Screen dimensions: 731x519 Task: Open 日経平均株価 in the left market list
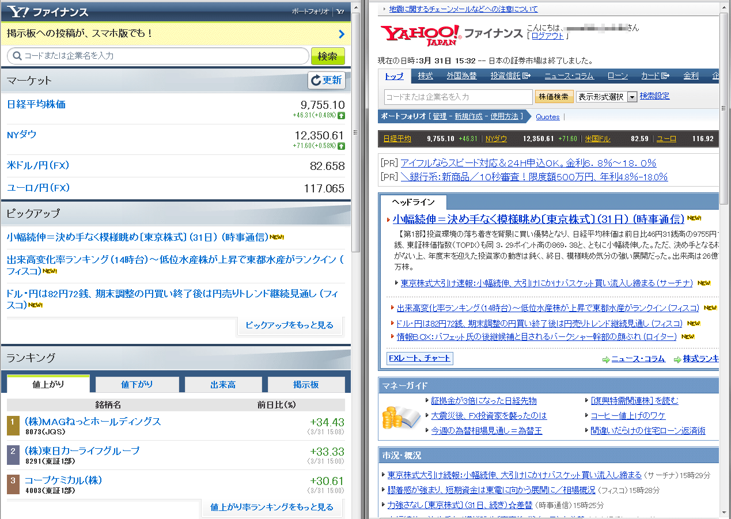pos(36,104)
